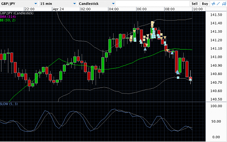Click the 141.30 price axis label
Viewport: 227px width, 142px height.
point(216,32)
